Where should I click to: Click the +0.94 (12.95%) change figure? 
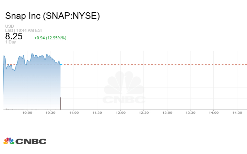tap(50, 38)
